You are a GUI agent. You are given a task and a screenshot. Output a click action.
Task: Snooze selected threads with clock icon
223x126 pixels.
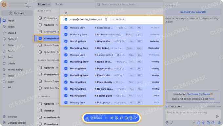(x=126, y=118)
